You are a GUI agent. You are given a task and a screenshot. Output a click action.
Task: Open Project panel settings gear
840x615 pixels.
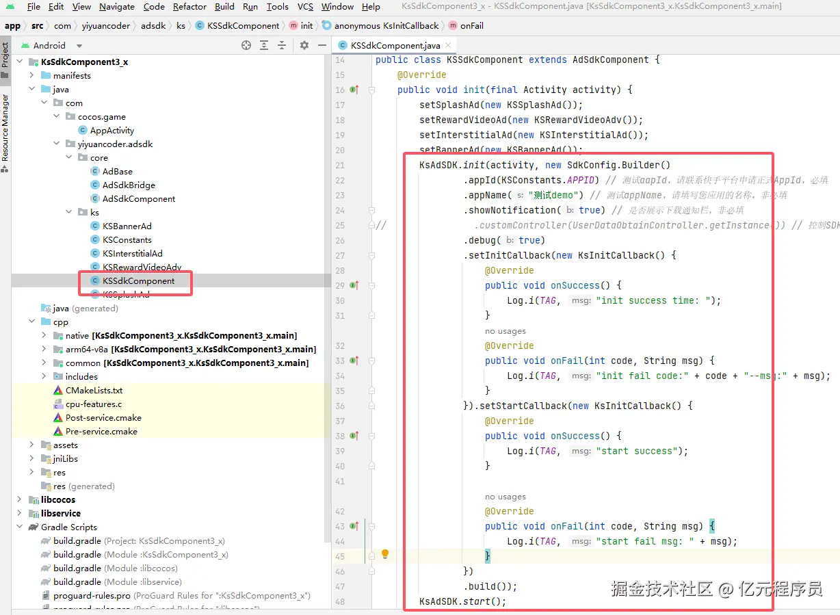tap(304, 45)
